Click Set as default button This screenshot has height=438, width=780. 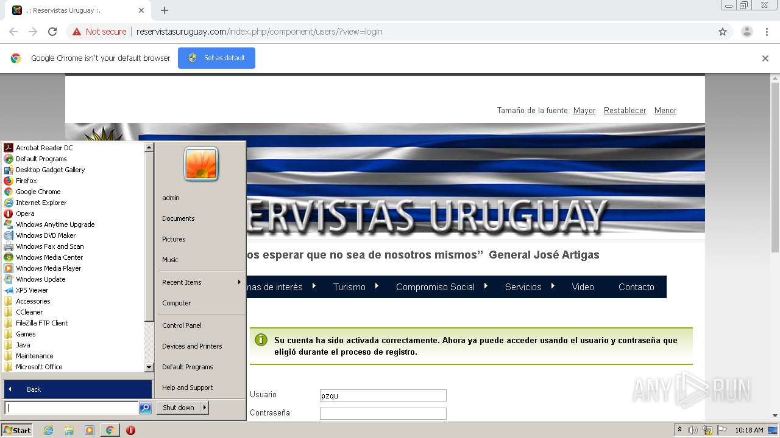216,58
